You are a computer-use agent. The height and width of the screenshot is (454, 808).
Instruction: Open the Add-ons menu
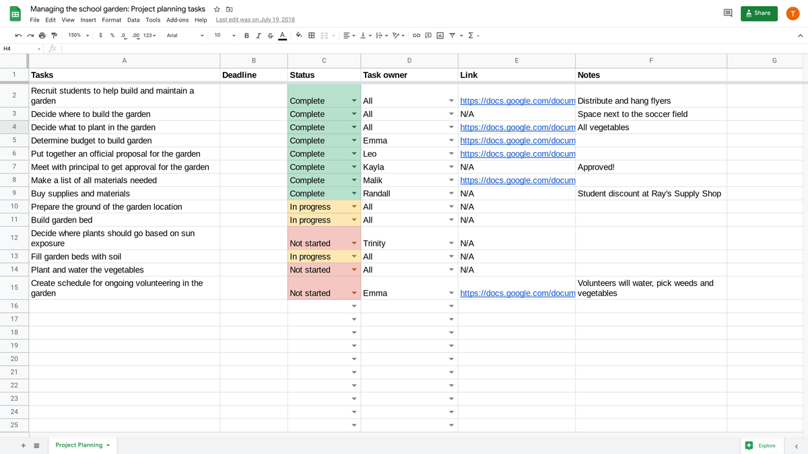[x=178, y=20]
